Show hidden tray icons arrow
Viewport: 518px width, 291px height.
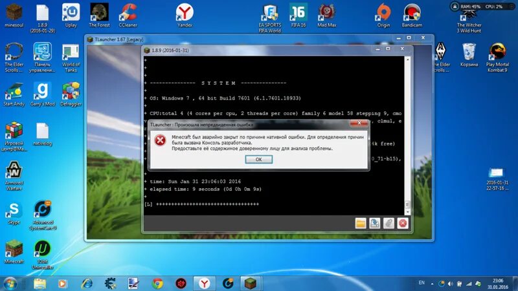tap(432, 283)
